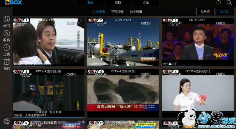The height and width of the screenshot is (129, 236).
Task: Open the 帐号 account icon
Action: pos(7,19)
